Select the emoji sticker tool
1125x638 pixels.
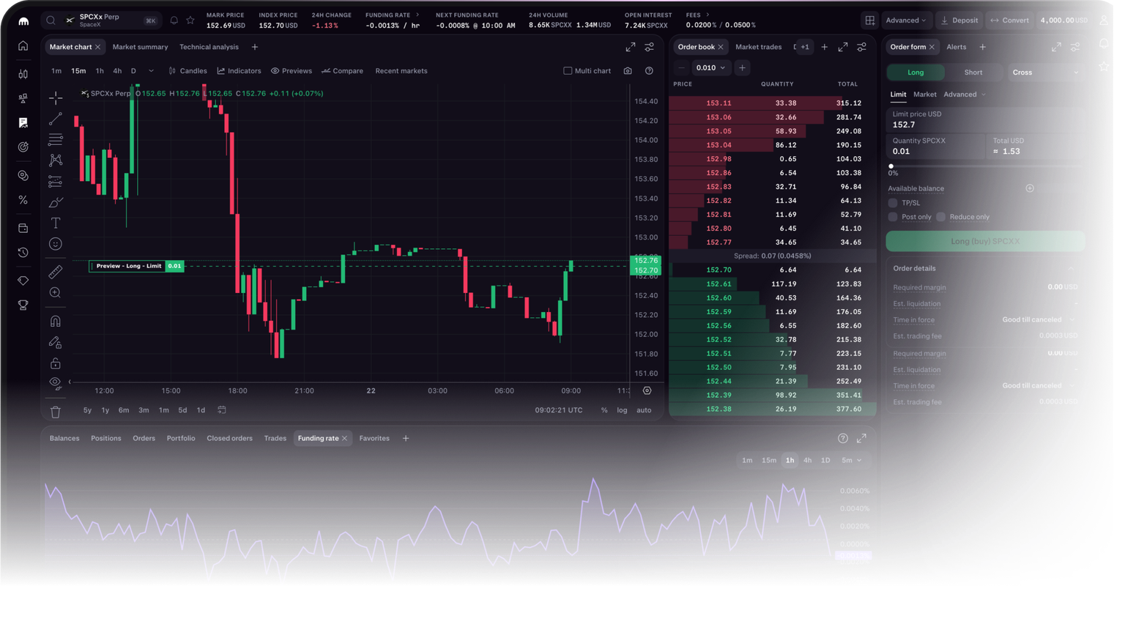point(56,244)
